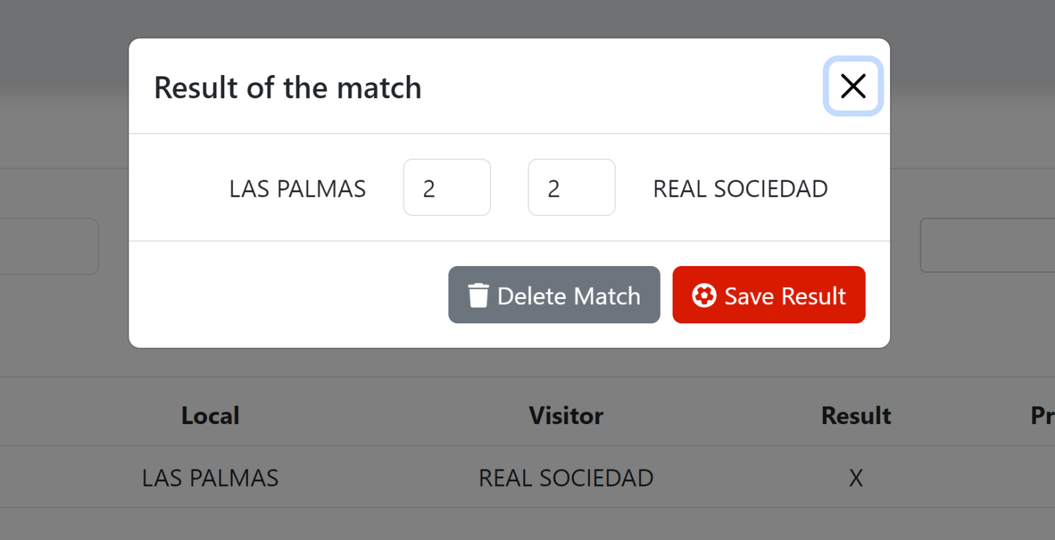
Task: Click the REAL SOCIEDAD label in dialog
Action: pyautogui.click(x=740, y=189)
